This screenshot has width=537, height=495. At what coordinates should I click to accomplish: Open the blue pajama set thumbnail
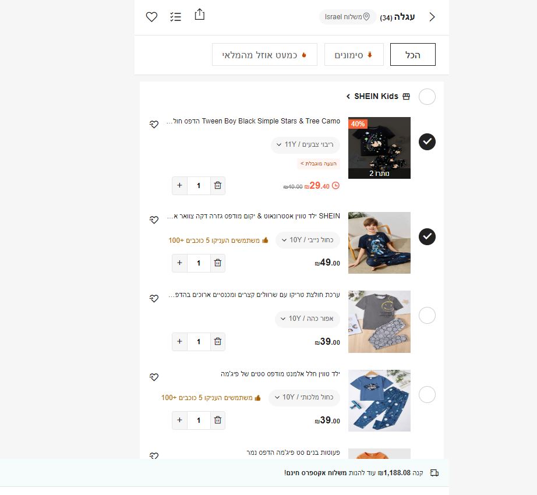click(x=379, y=401)
